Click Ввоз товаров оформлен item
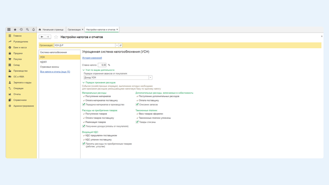This screenshot has width=329, height=185. [151, 114]
